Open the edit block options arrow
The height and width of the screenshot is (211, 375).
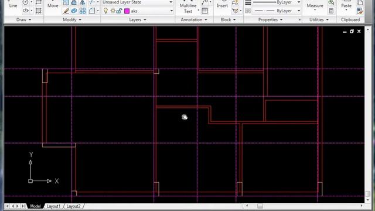click(x=241, y=11)
